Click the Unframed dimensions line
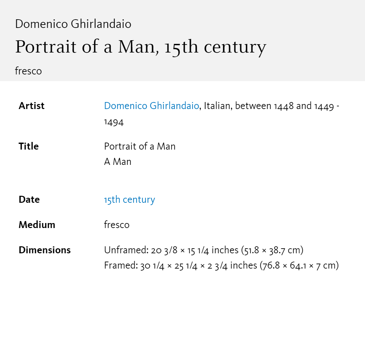The image size is (365, 352). tap(204, 250)
